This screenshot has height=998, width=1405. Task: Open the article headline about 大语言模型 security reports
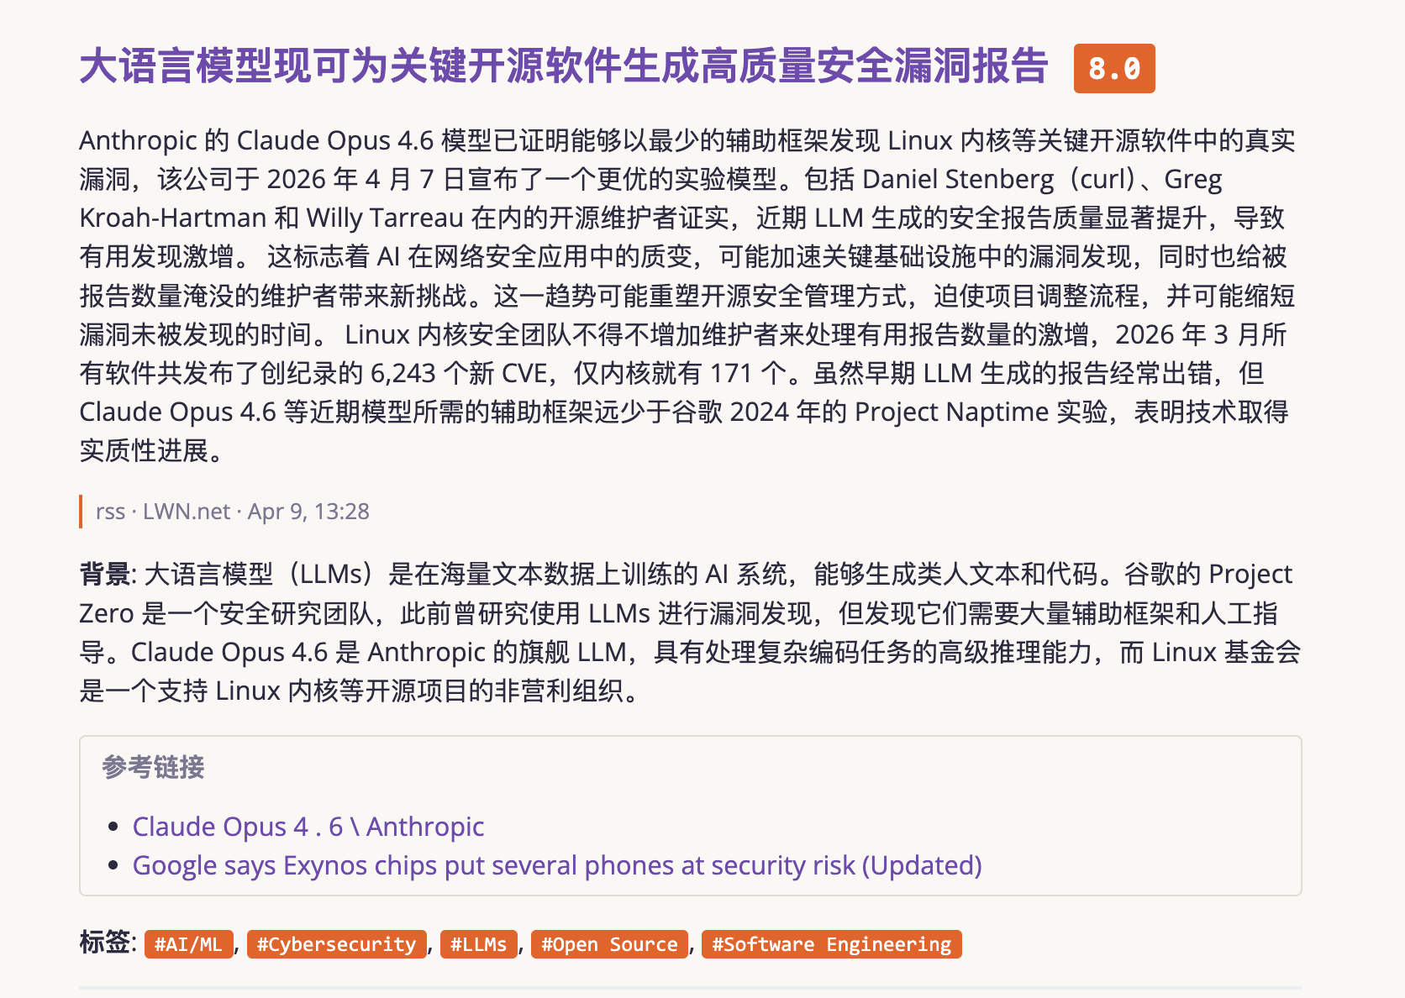564,66
